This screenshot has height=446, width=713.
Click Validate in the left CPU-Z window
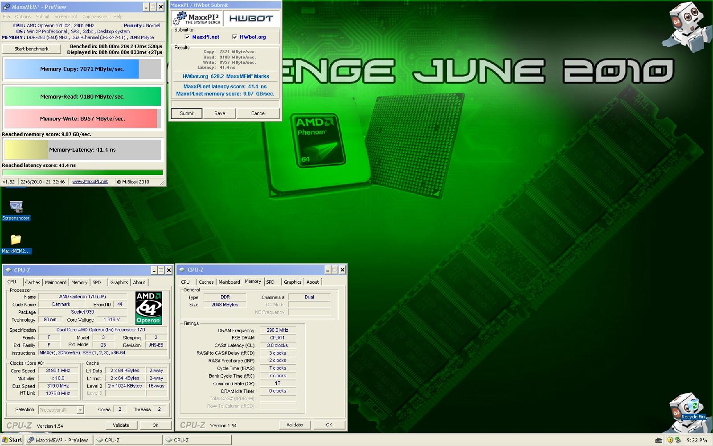121,425
